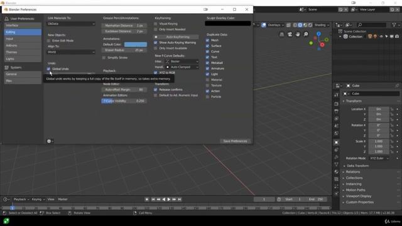Viewport: 402px width, 226px height.
Task: Toggle X-ray icon in viewport header
Action: coord(288,25)
